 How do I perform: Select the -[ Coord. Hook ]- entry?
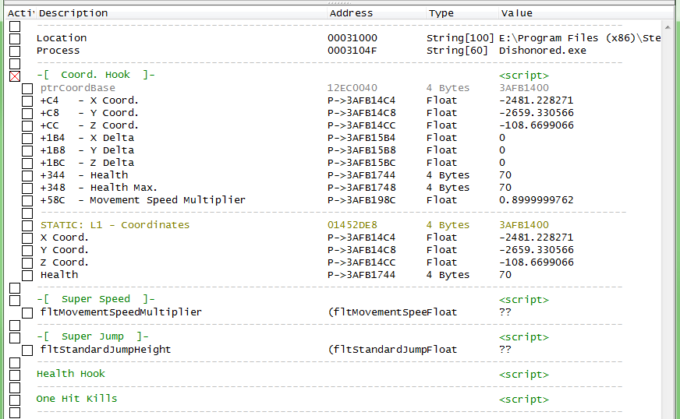(96, 75)
